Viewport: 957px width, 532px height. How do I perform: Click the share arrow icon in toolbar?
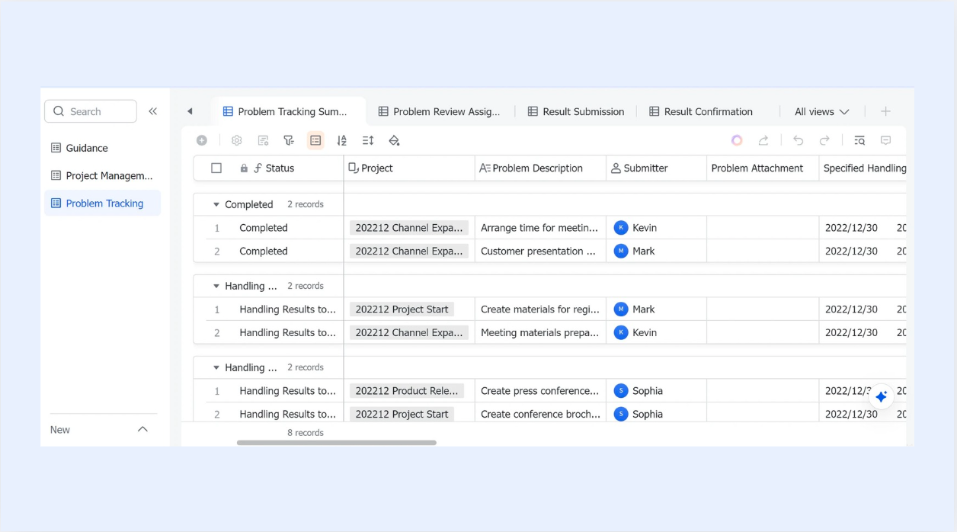[763, 140]
